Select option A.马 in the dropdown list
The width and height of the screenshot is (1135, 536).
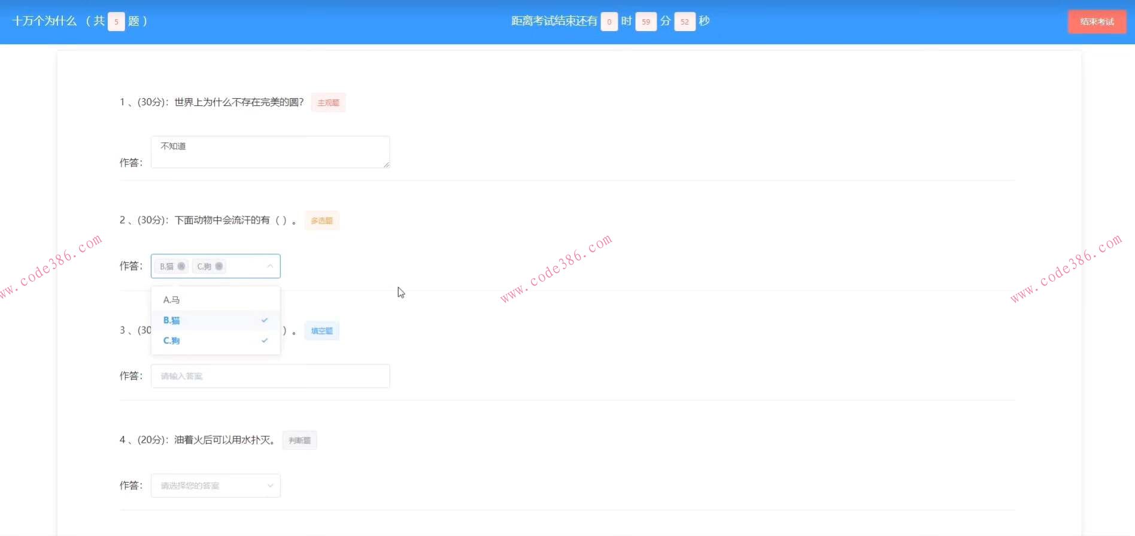pyautogui.click(x=216, y=300)
